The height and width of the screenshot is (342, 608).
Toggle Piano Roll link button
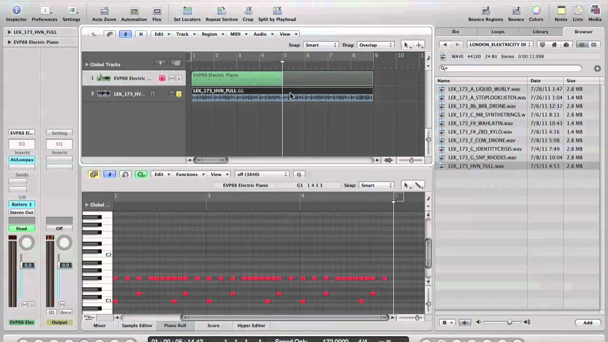coord(94,174)
